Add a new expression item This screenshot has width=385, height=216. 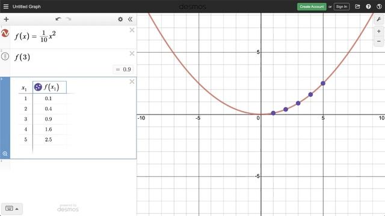point(6,19)
